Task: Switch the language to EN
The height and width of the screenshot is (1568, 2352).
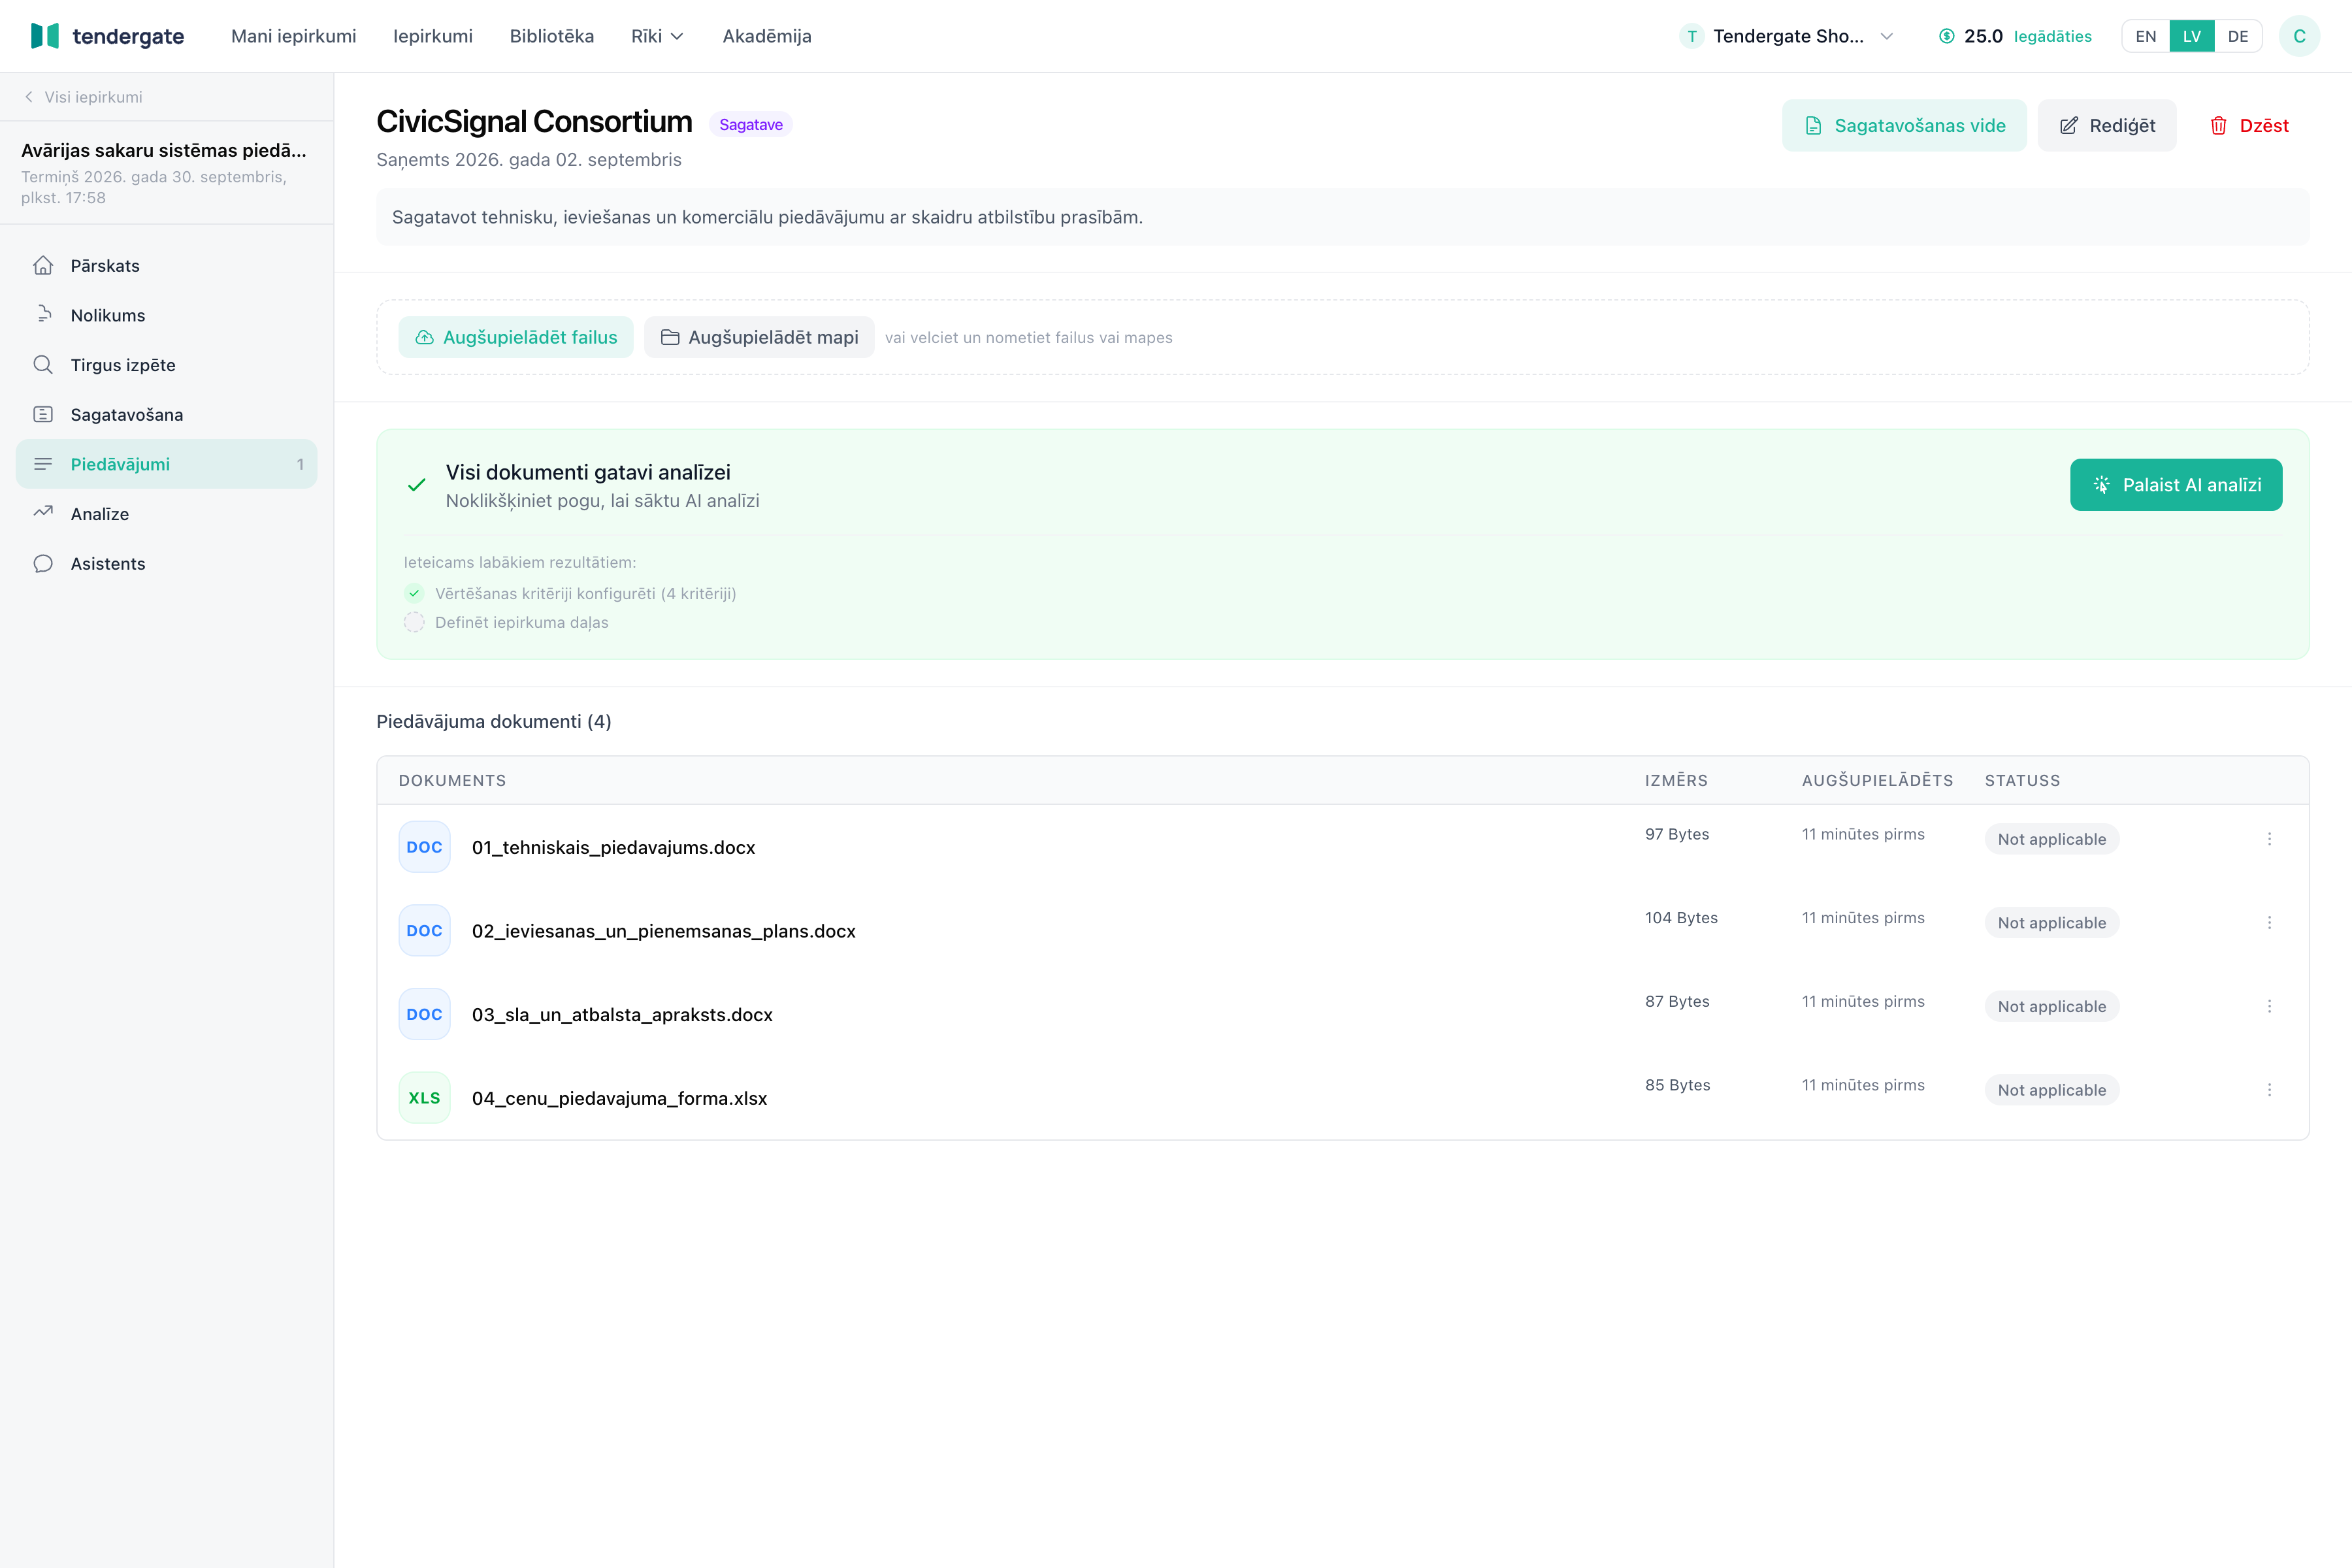Action: point(2146,36)
